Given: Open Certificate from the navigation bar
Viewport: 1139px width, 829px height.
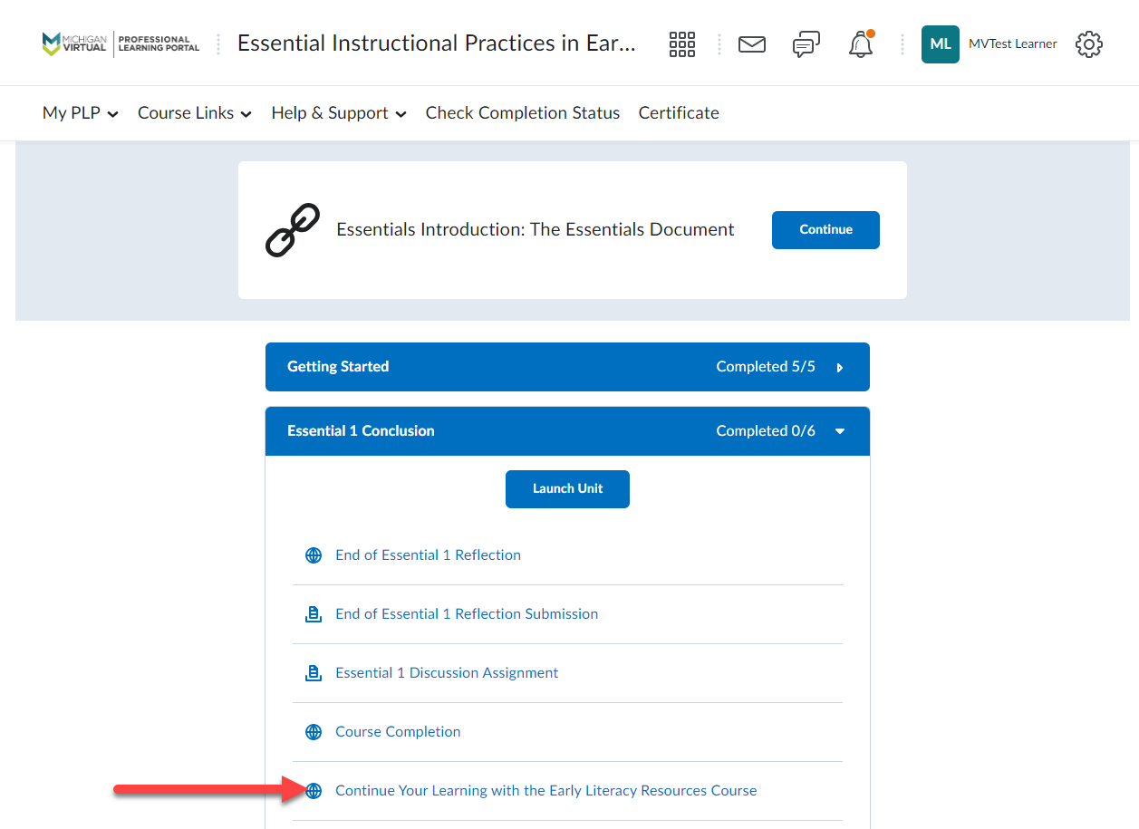Looking at the screenshot, I should coord(678,112).
